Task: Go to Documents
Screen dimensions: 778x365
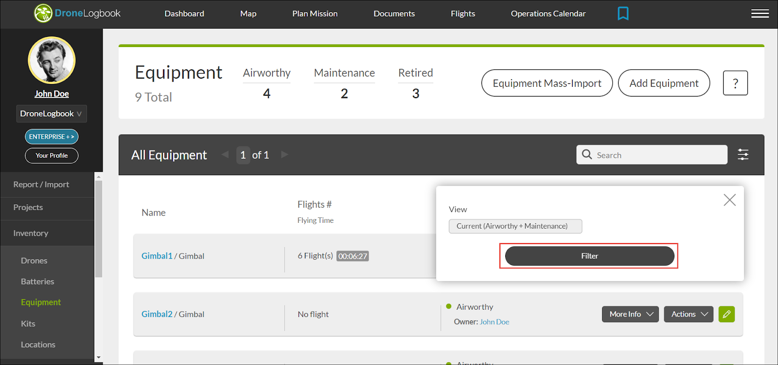Action: coord(394,14)
